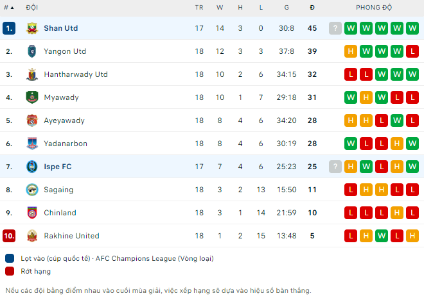Open the question mark form badge for Ispe FC
Image resolution: width=424 pixels, height=298 pixels.
[x=335, y=167]
